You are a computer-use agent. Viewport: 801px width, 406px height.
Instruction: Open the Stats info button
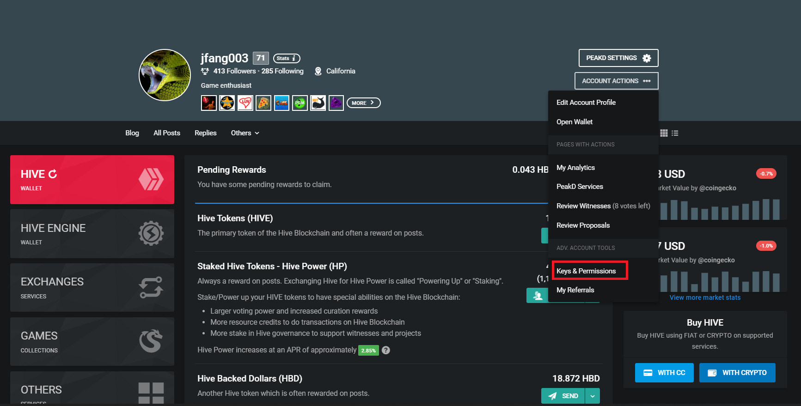tap(287, 58)
